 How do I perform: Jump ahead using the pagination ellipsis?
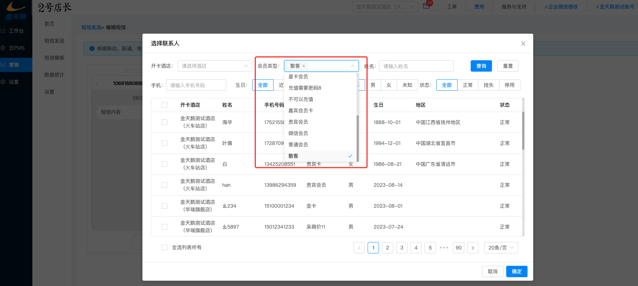(x=444, y=248)
